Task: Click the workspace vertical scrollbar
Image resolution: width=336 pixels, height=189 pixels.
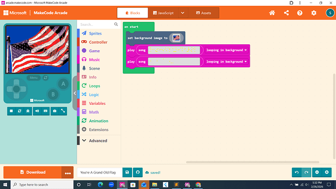Action: point(334,116)
